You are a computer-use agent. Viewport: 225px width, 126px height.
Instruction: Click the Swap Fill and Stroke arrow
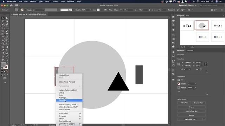tap(7, 63)
